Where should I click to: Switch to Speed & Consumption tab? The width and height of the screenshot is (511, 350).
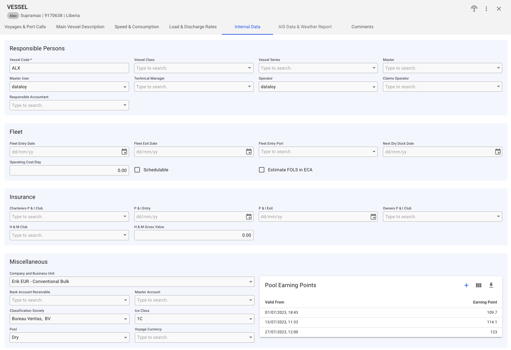(x=137, y=27)
